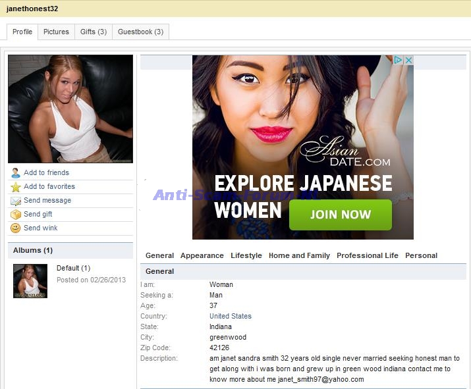Click the Send wink link
The width and height of the screenshot is (471, 389).
tap(41, 228)
